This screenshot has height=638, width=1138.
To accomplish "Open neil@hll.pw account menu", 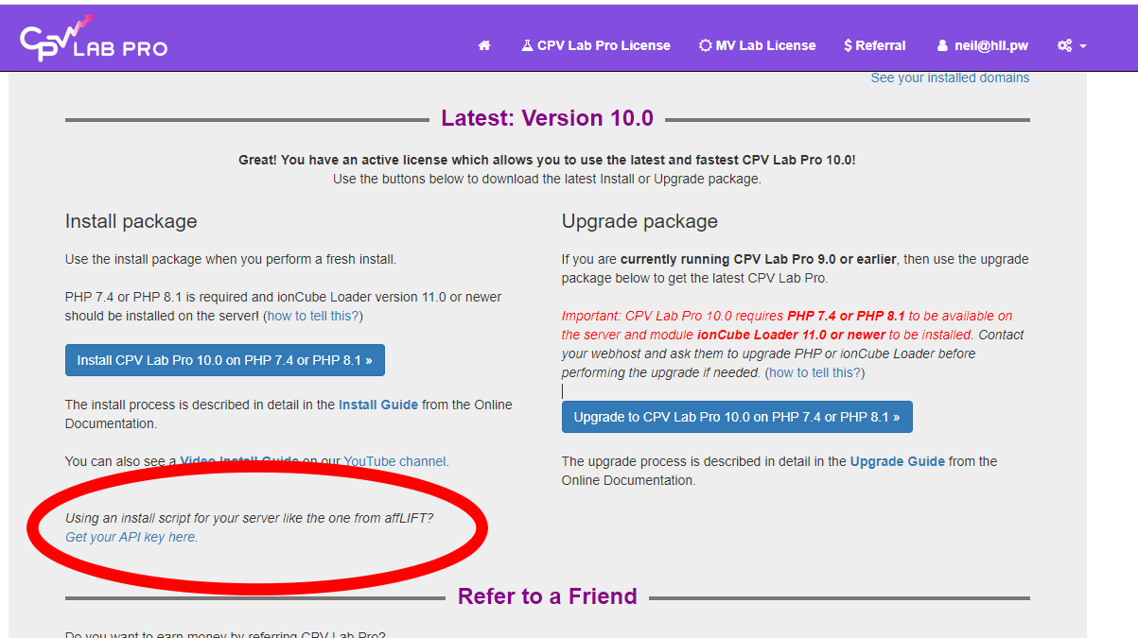I will (982, 45).
